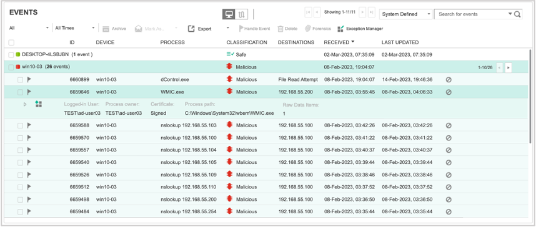This screenshot has height=227, width=536.
Task: Open the Export dropdown arrow
Action: pos(228,28)
